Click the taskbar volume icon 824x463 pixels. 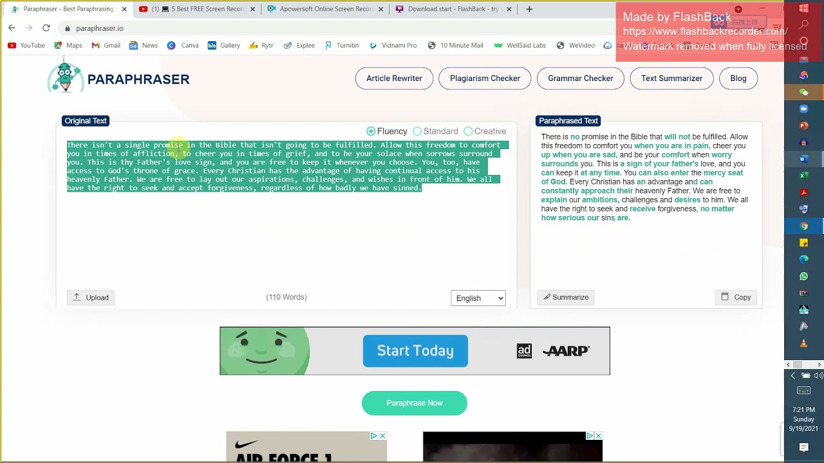point(818,376)
